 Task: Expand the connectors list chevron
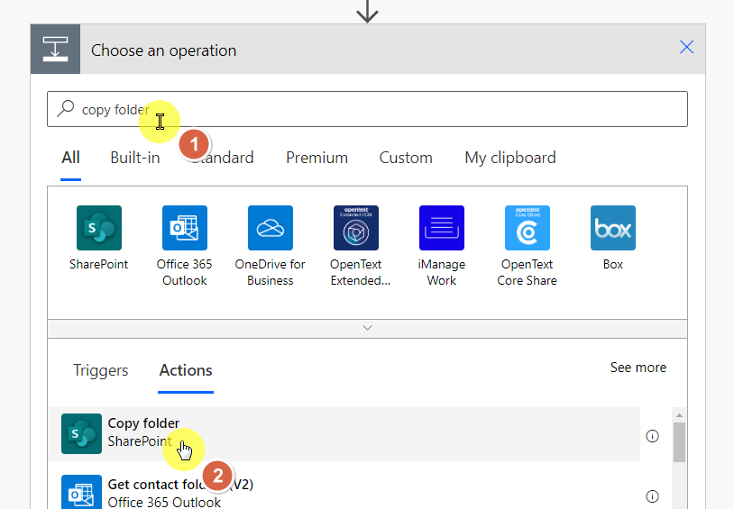[368, 328]
